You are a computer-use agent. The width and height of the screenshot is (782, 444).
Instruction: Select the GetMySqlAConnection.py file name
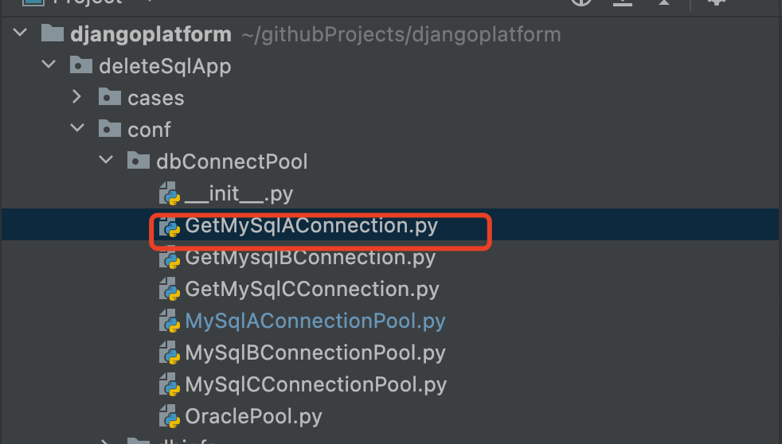311,226
